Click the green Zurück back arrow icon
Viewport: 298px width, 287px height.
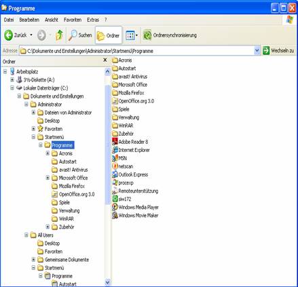[9, 35]
